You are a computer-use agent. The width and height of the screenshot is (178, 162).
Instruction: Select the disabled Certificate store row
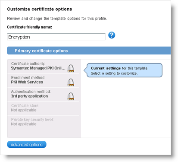coord(43,108)
